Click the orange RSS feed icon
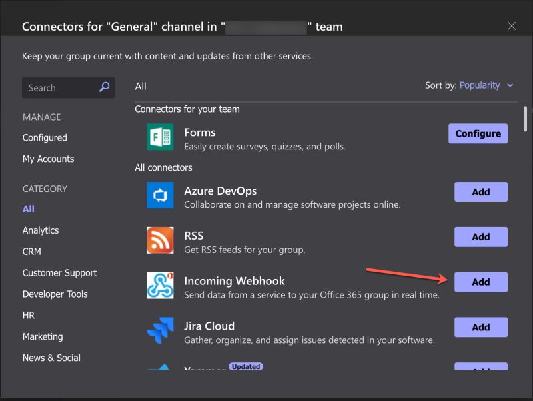This screenshot has height=401, width=533. tap(160, 240)
